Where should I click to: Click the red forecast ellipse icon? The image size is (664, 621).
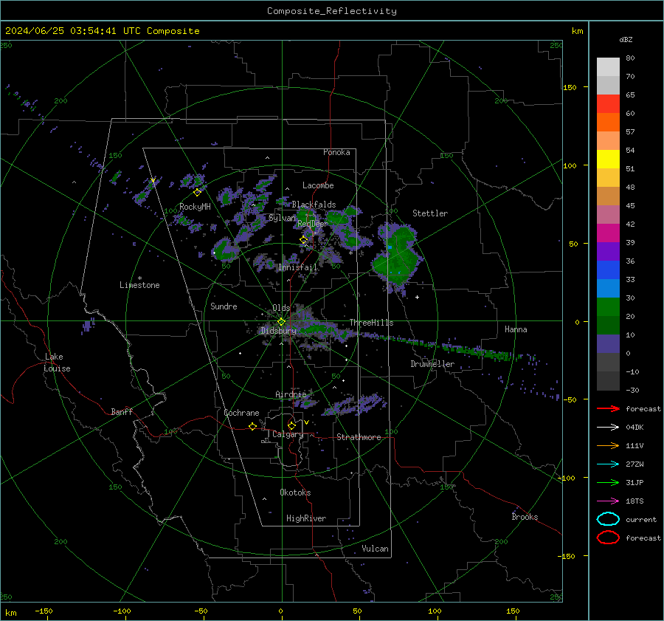coord(608,538)
